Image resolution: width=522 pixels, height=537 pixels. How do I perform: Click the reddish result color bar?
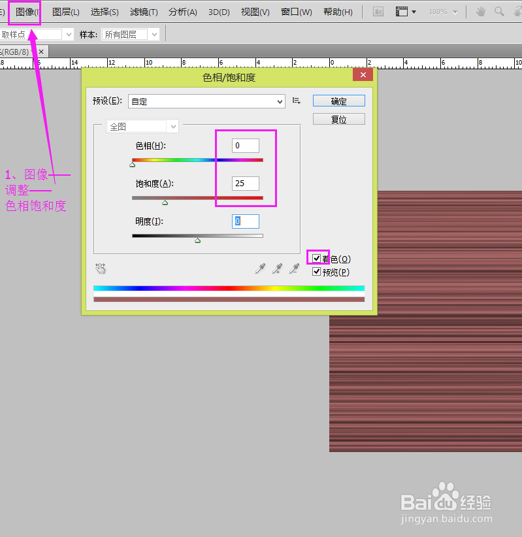click(229, 299)
